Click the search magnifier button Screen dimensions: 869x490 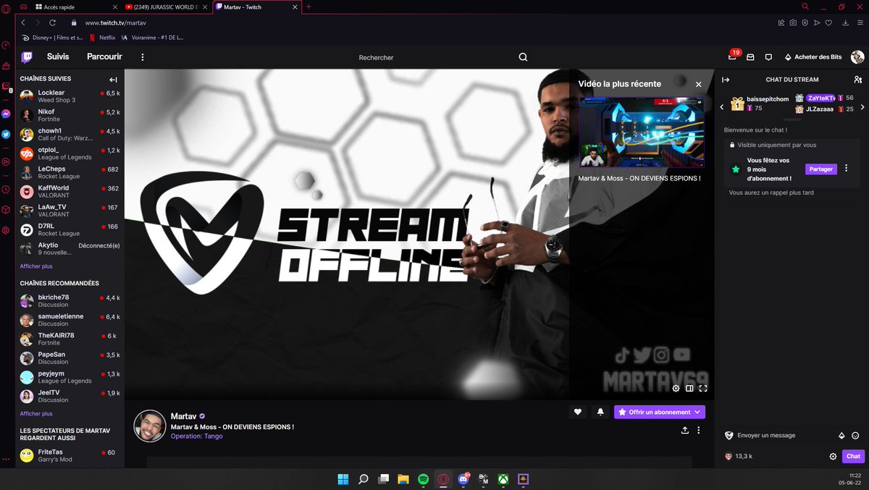click(x=523, y=57)
